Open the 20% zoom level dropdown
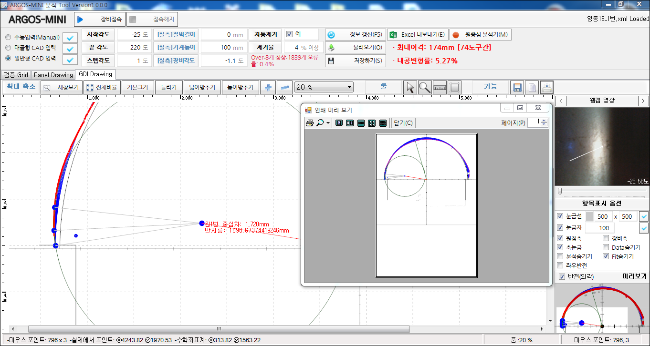The height and width of the screenshot is (346, 650). (350, 87)
